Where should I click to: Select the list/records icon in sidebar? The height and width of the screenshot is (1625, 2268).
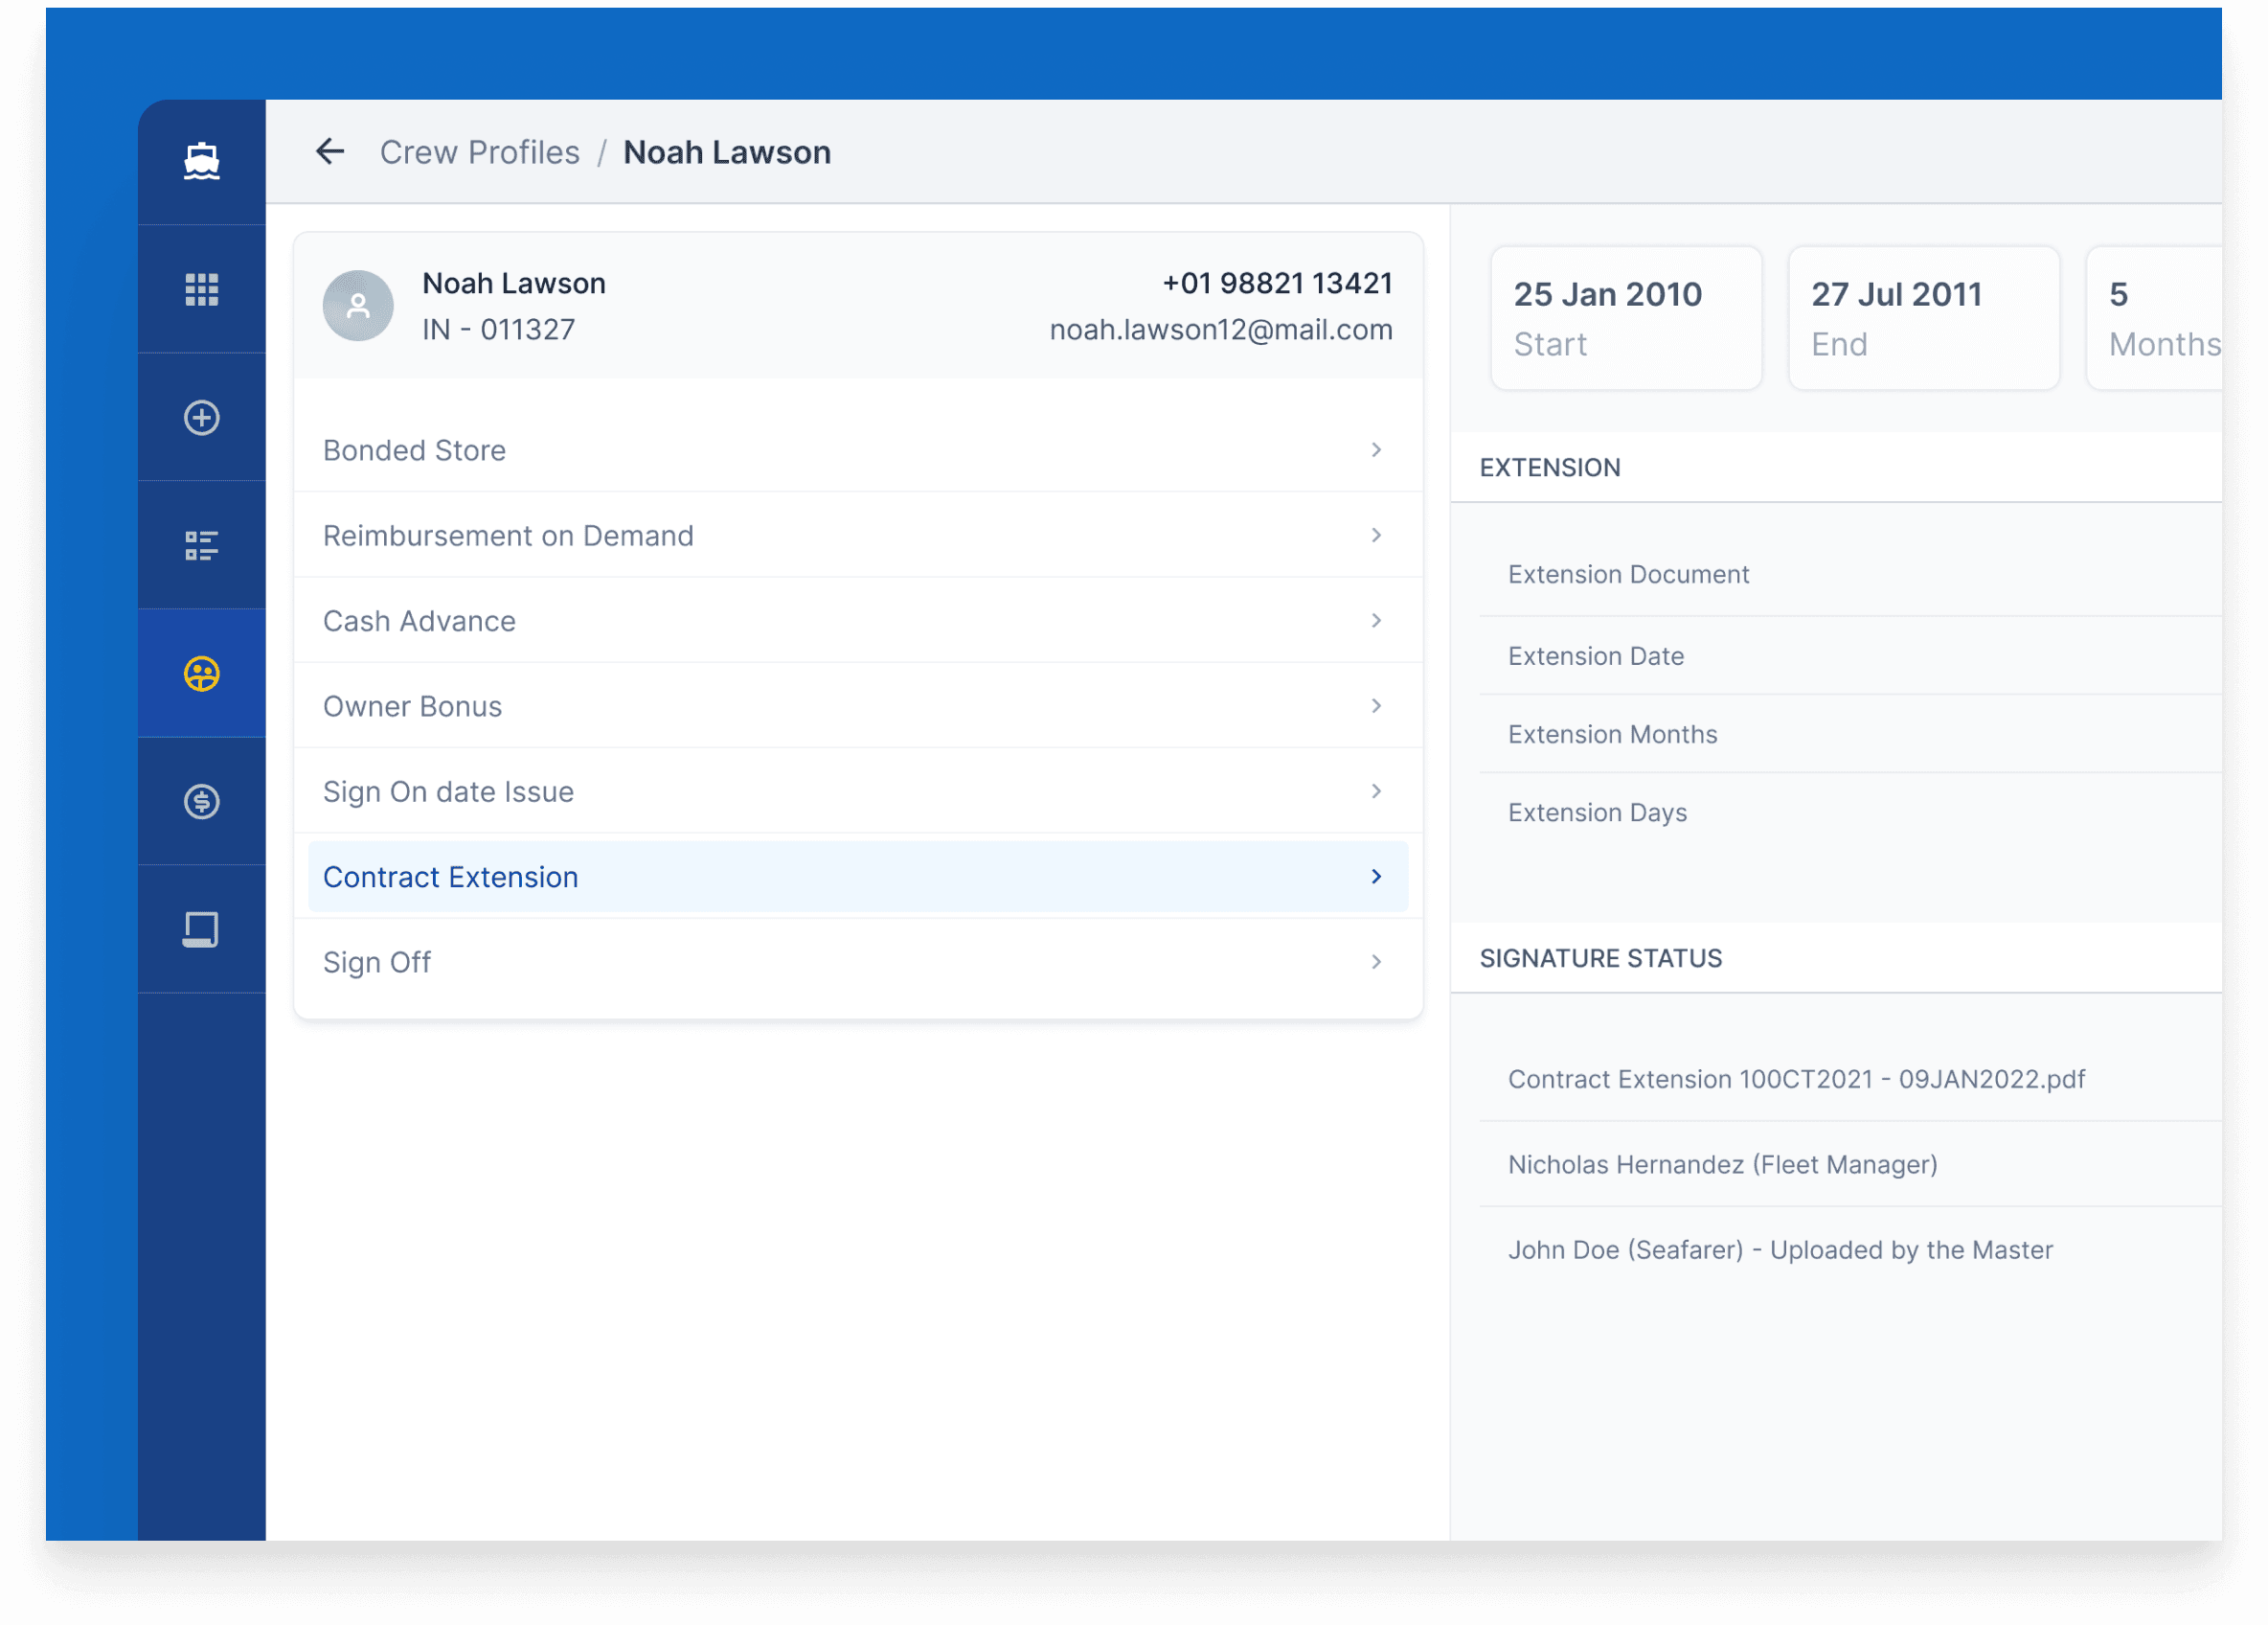point(202,545)
